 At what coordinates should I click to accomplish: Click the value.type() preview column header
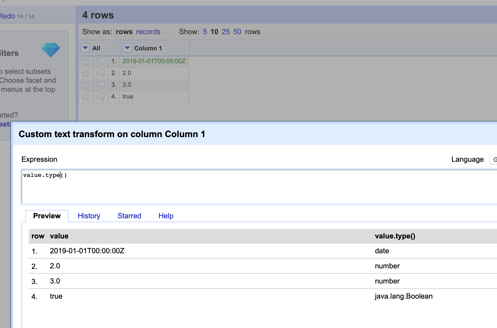395,236
